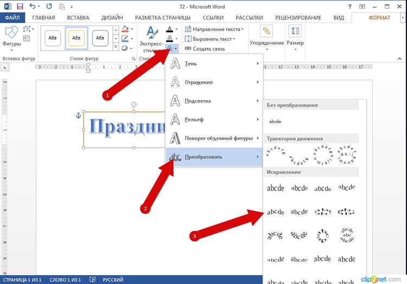Switch to the ДИЗАЙН tab

click(x=112, y=18)
